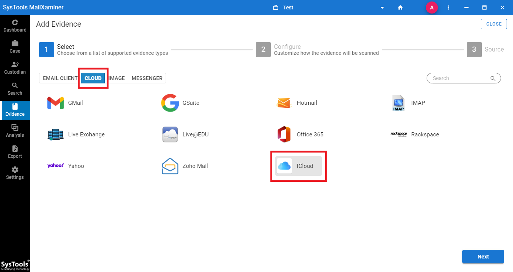
Task: Open the user avatar A menu
Action: [432, 8]
